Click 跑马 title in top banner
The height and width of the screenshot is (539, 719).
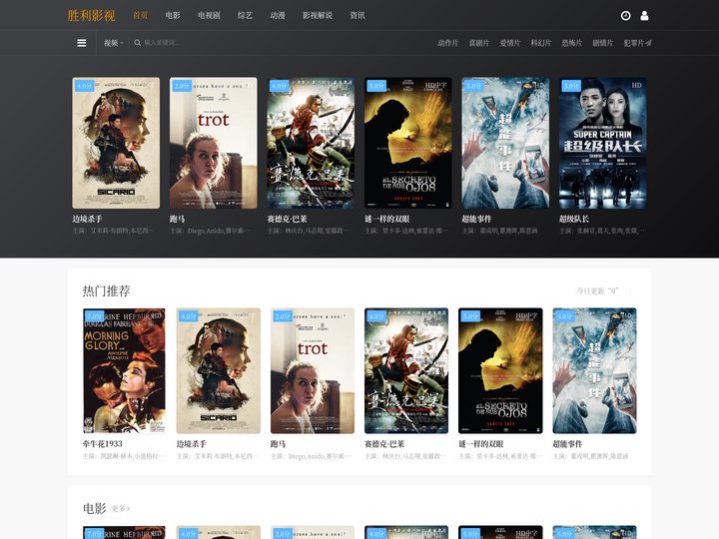coord(177,219)
